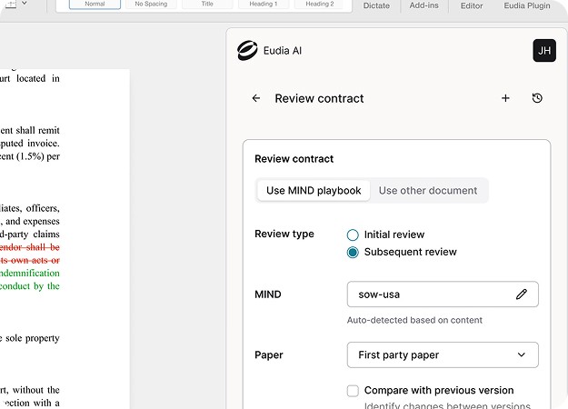Select Subsequent review radio option
This screenshot has height=409, width=568.
(353, 252)
